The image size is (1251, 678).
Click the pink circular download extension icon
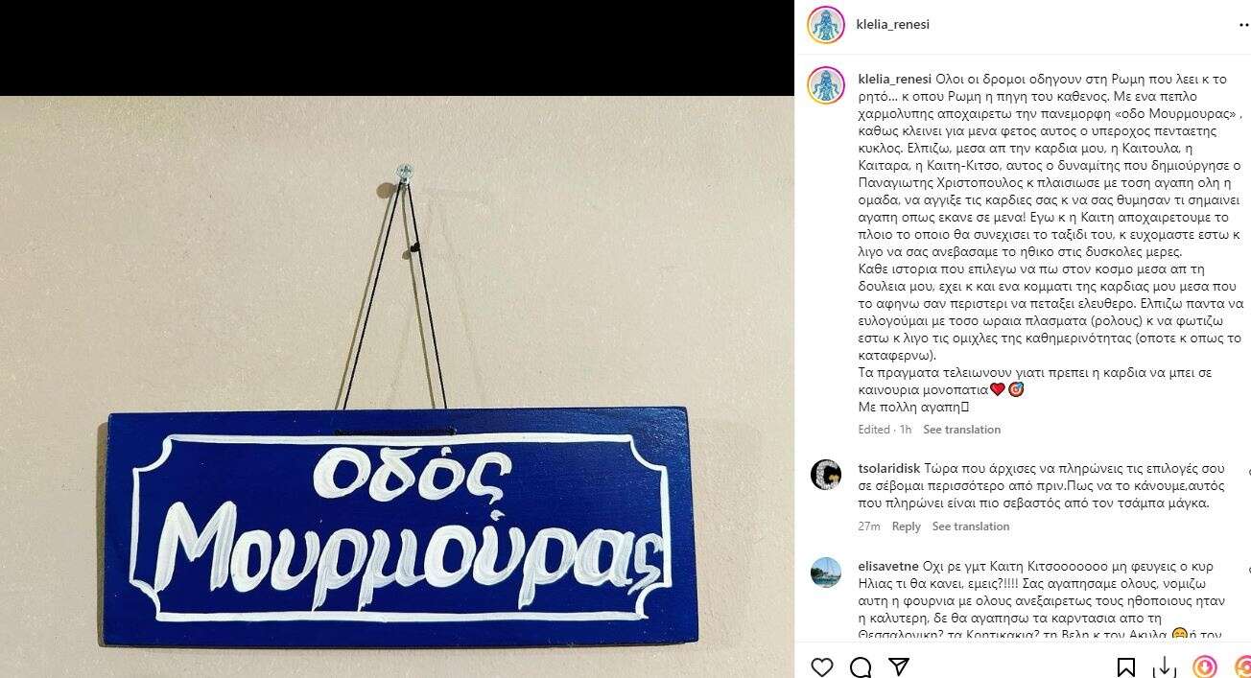click(x=1204, y=666)
